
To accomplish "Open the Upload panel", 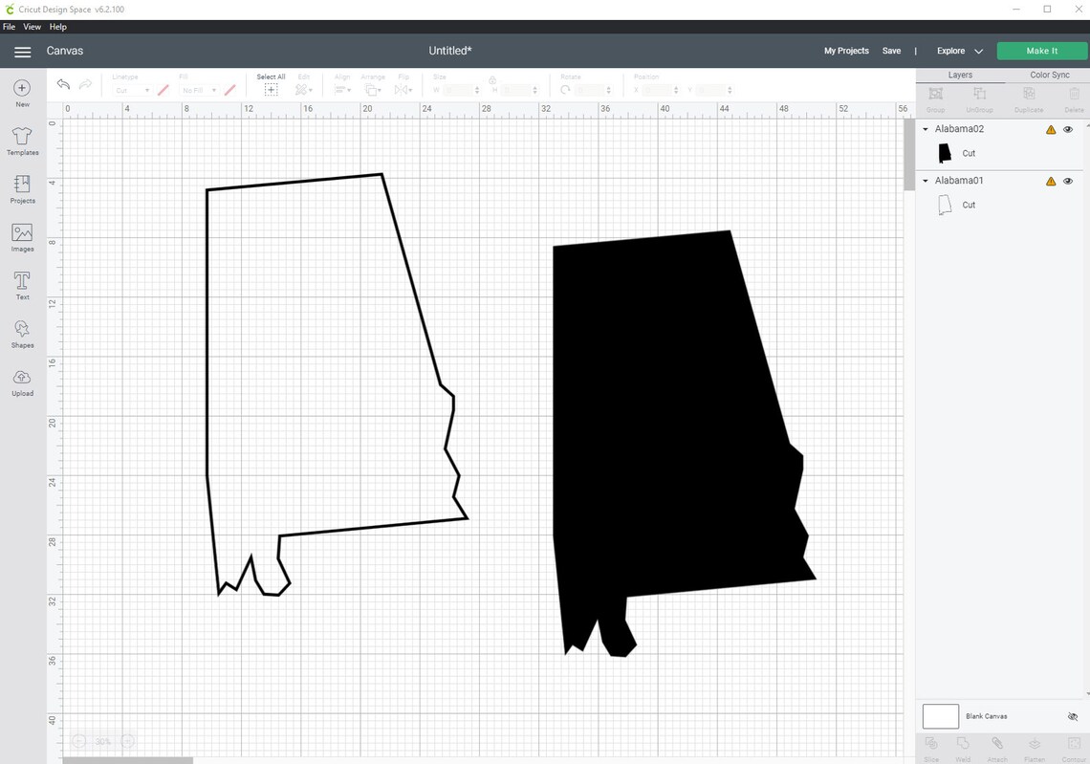I will (x=21, y=382).
